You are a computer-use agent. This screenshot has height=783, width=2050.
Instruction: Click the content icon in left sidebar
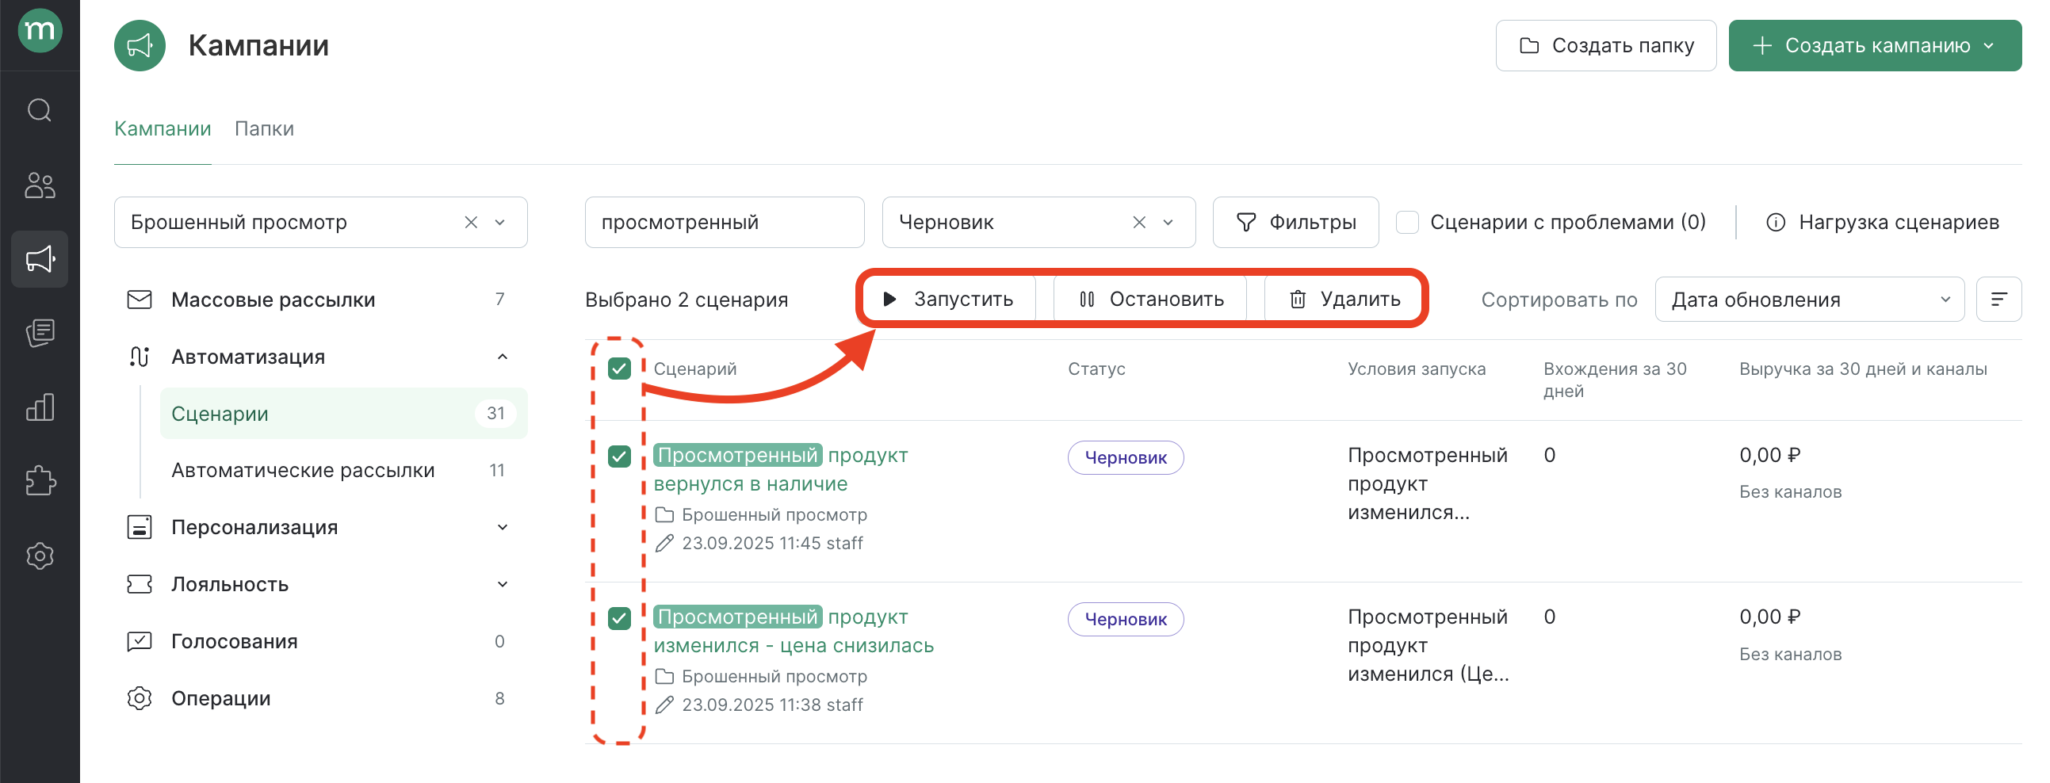point(40,333)
